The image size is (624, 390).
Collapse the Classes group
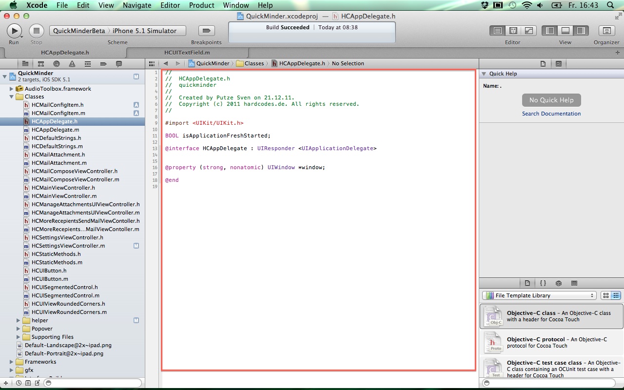[12, 97]
